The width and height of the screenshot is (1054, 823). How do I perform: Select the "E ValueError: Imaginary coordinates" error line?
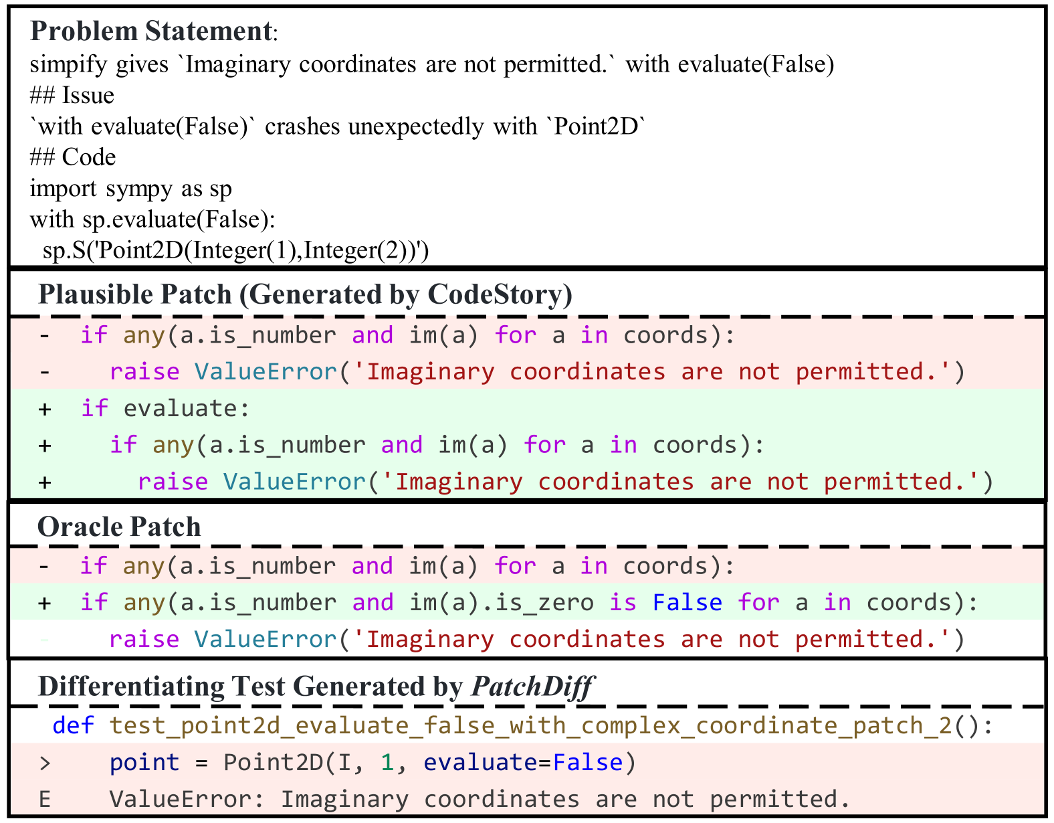point(527,798)
